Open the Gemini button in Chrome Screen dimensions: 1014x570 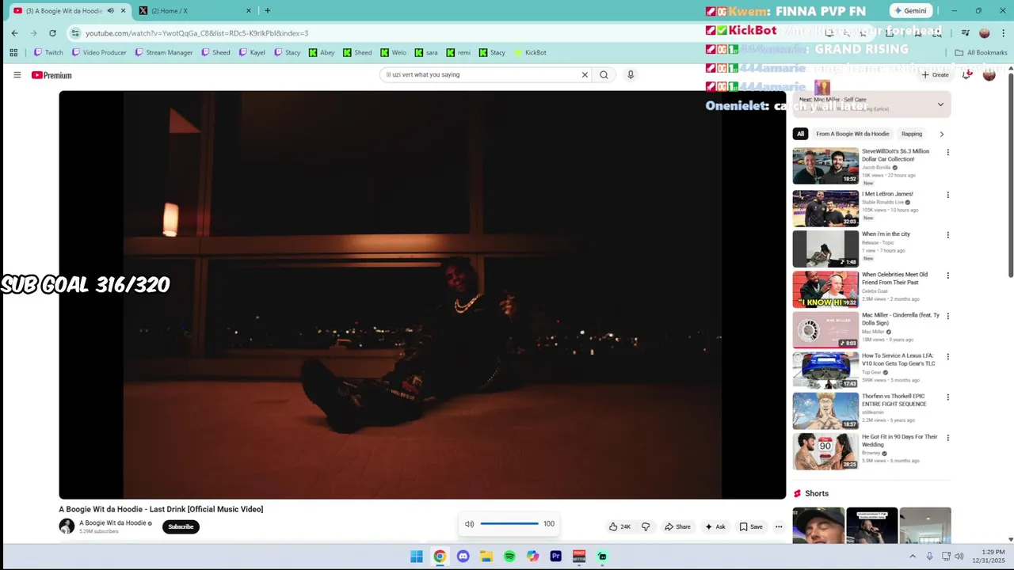[909, 10]
